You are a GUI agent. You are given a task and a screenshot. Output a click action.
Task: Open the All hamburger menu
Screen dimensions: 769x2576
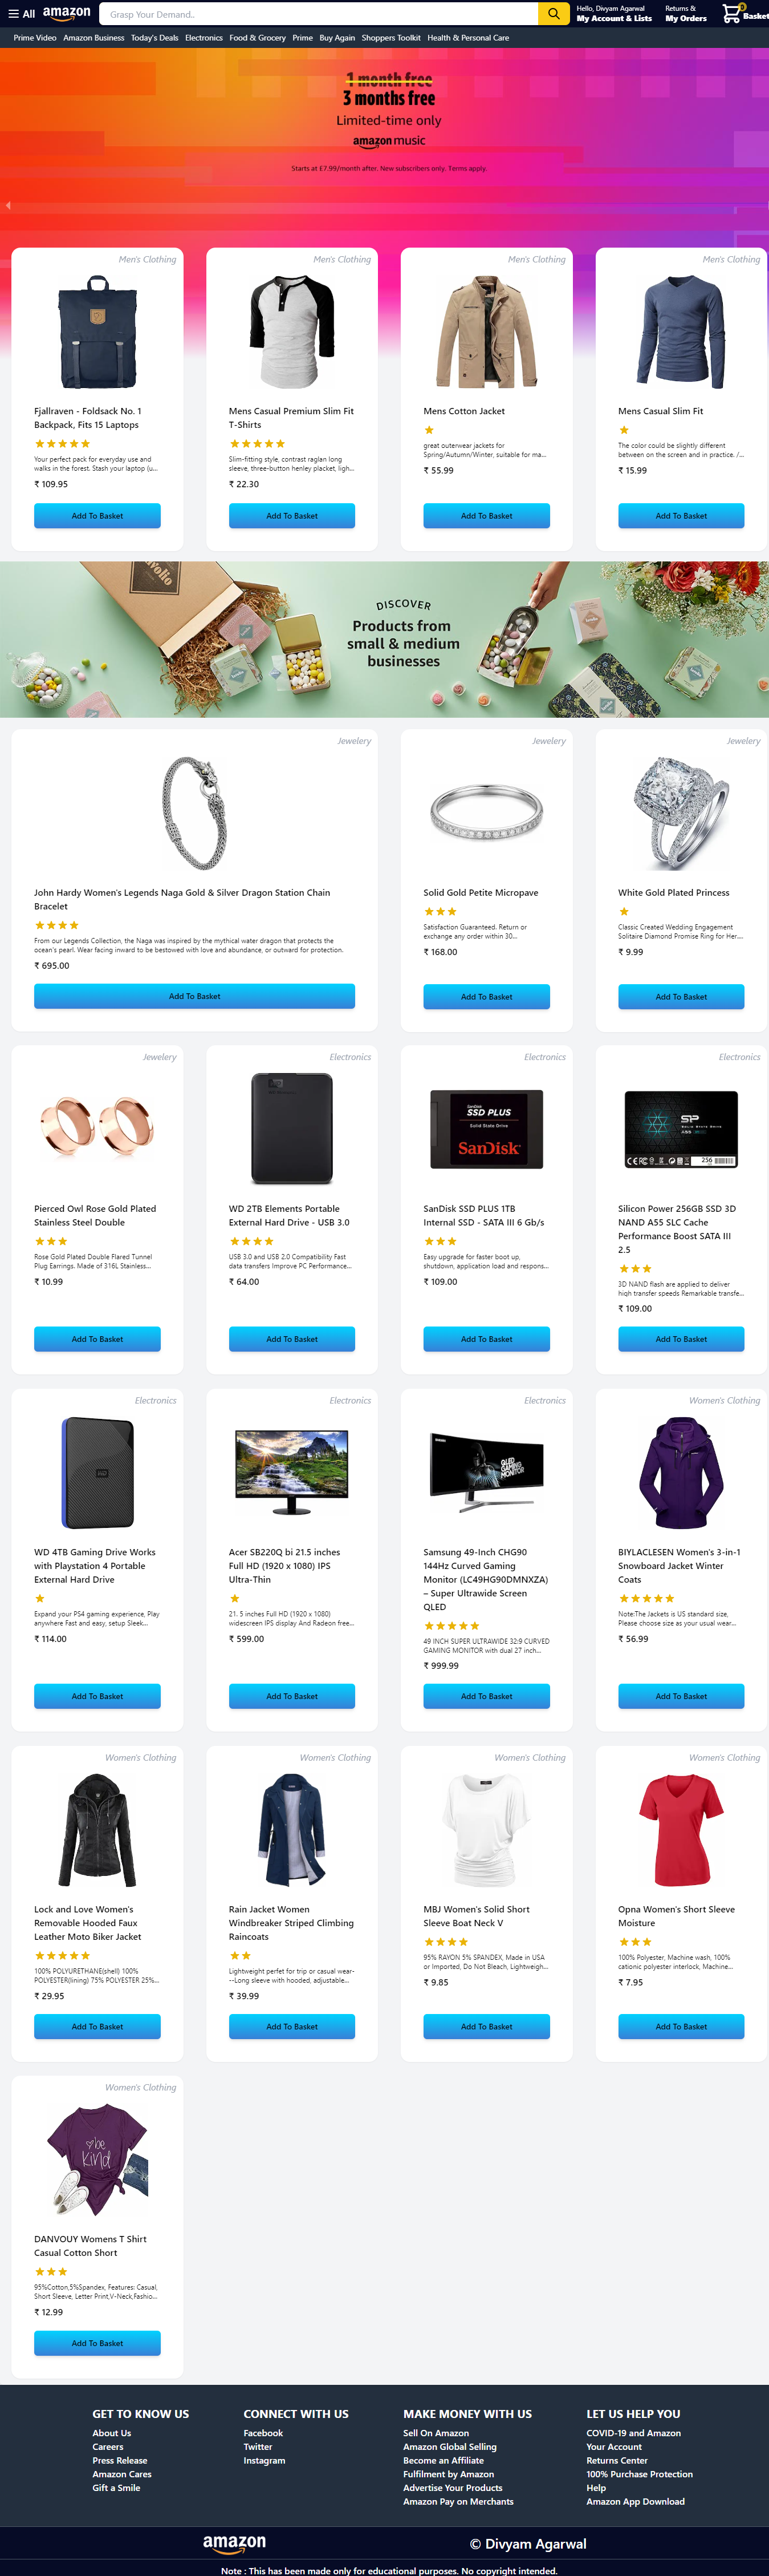pyautogui.click(x=21, y=14)
